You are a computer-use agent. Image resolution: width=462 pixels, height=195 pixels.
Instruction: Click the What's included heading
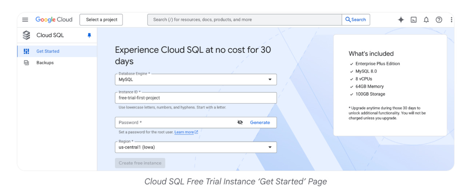[371, 53]
